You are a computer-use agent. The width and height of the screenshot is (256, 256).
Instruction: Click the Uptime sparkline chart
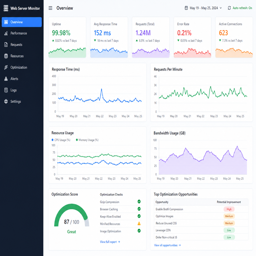(x=67, y=52)
